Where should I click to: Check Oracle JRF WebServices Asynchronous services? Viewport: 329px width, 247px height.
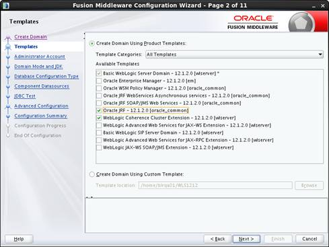99,96
